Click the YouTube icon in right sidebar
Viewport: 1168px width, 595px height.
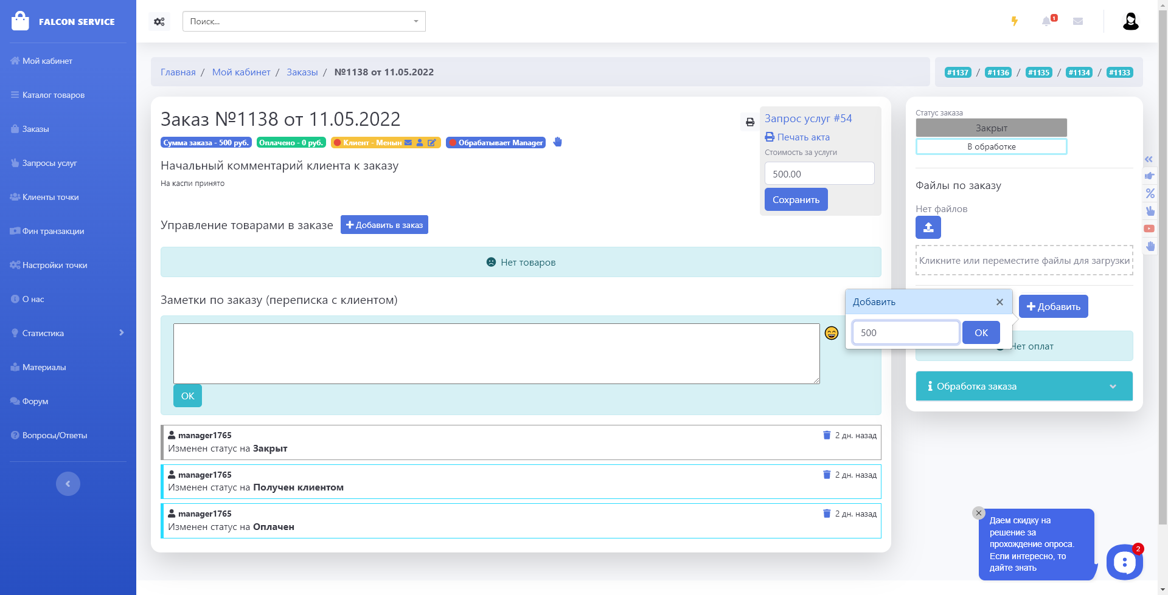click(x=1149, y=229)
